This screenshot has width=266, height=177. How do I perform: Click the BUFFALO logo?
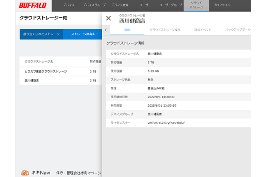(x=33, y=5)
